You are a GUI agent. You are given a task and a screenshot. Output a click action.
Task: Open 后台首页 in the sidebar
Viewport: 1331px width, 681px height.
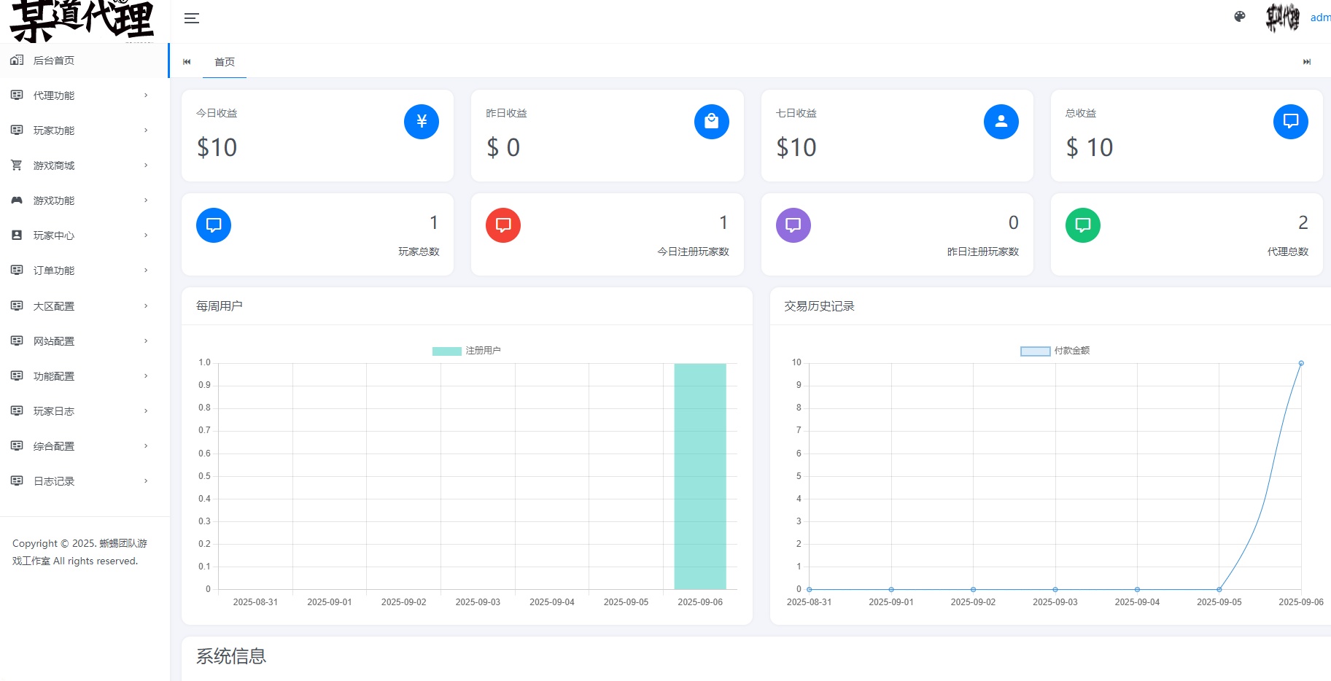pos(54,61)
